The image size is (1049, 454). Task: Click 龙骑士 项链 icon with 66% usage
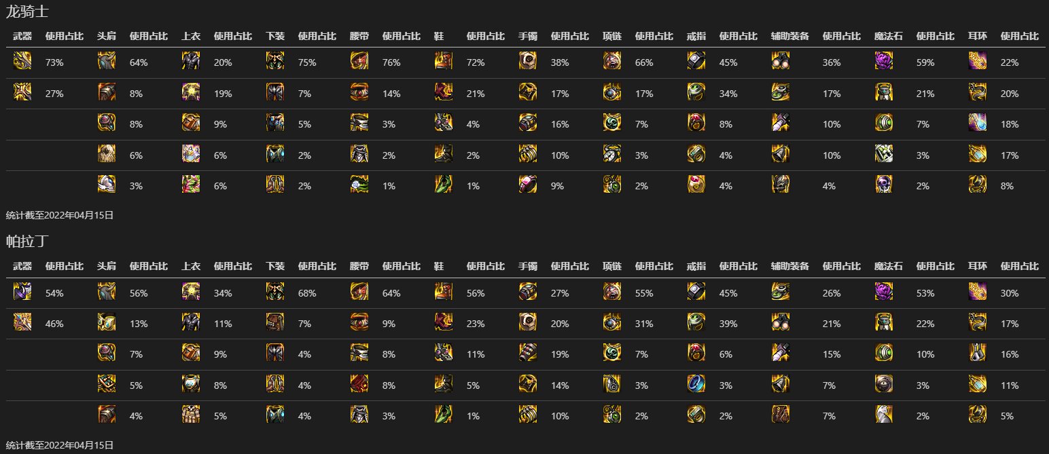tap(612, 61)
